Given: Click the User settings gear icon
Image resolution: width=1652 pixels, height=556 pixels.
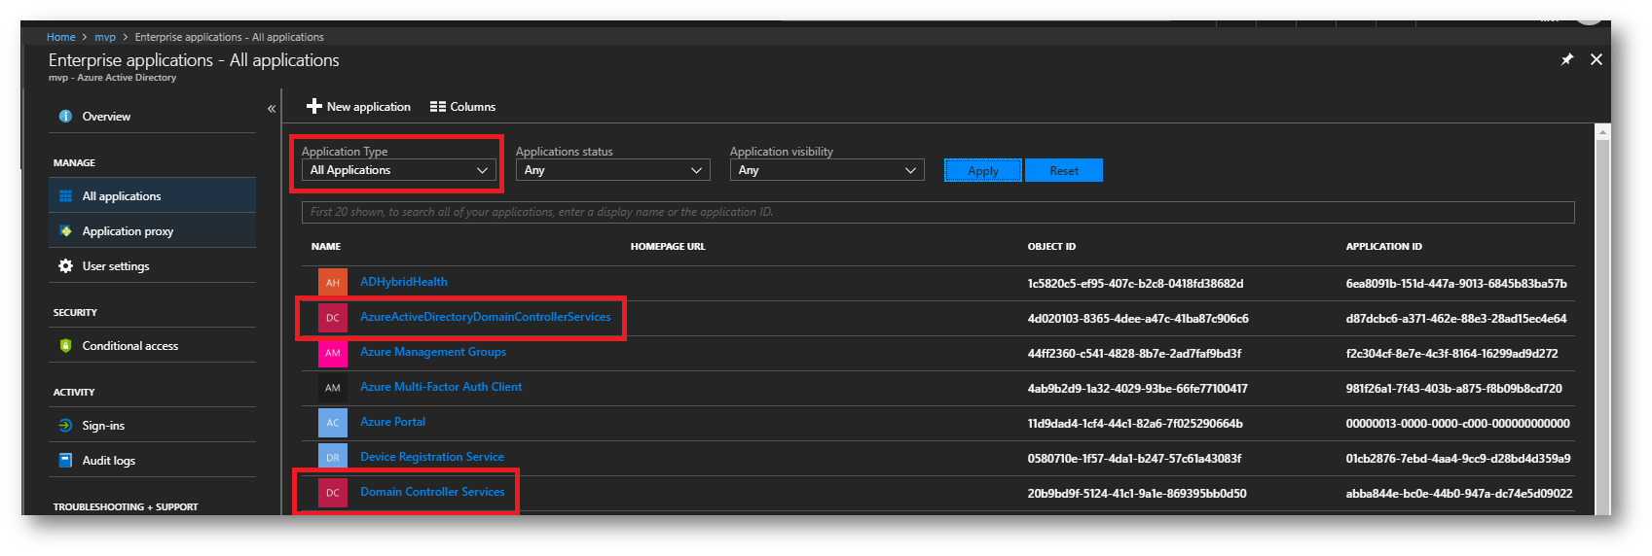Looking at the screenshot, I should coord(65,266).
